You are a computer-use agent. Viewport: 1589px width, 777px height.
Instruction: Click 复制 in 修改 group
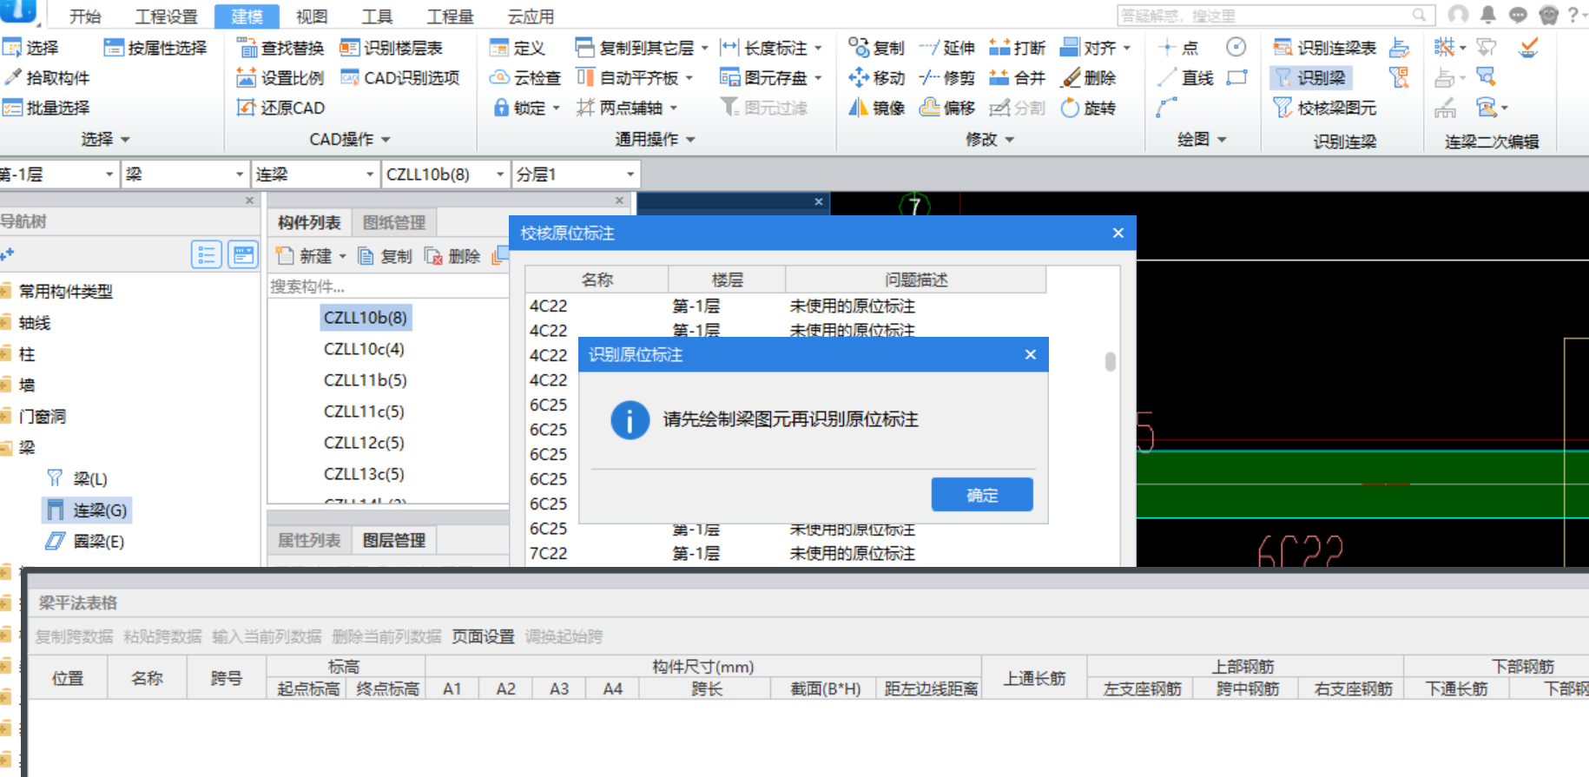click(877, 48)
